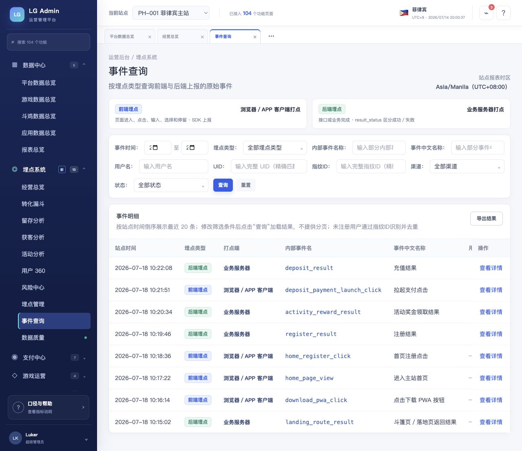Image resolution: width=522 pixels, height=451 pixels.
Task: Open the start date calendar picker
Action: (155, 148)
